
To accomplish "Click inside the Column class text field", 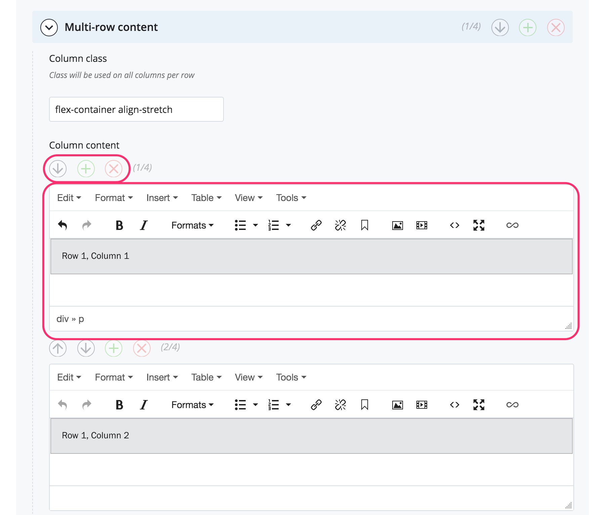I will 136,109.
